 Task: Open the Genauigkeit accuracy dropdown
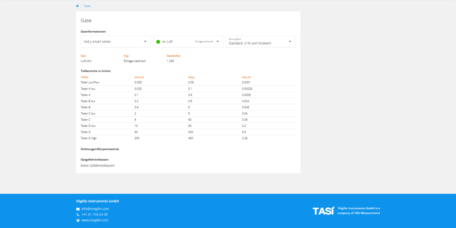point(260,42)
